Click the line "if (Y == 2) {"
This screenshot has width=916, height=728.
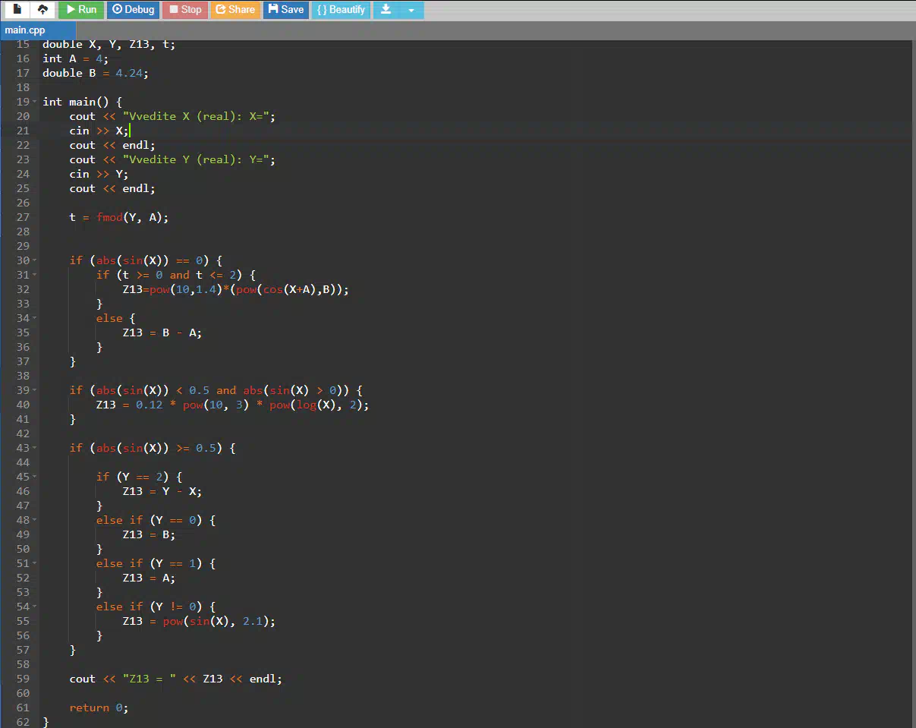(140, 477)
